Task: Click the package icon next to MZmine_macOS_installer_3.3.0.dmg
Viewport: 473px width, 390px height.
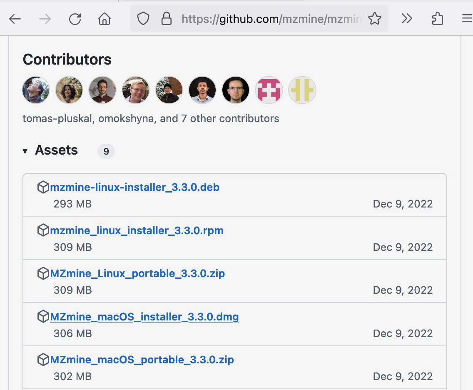Action: [x=43, y=317]
